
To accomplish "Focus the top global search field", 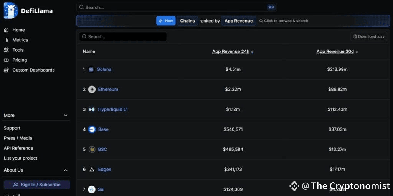I will coord(177,7).
